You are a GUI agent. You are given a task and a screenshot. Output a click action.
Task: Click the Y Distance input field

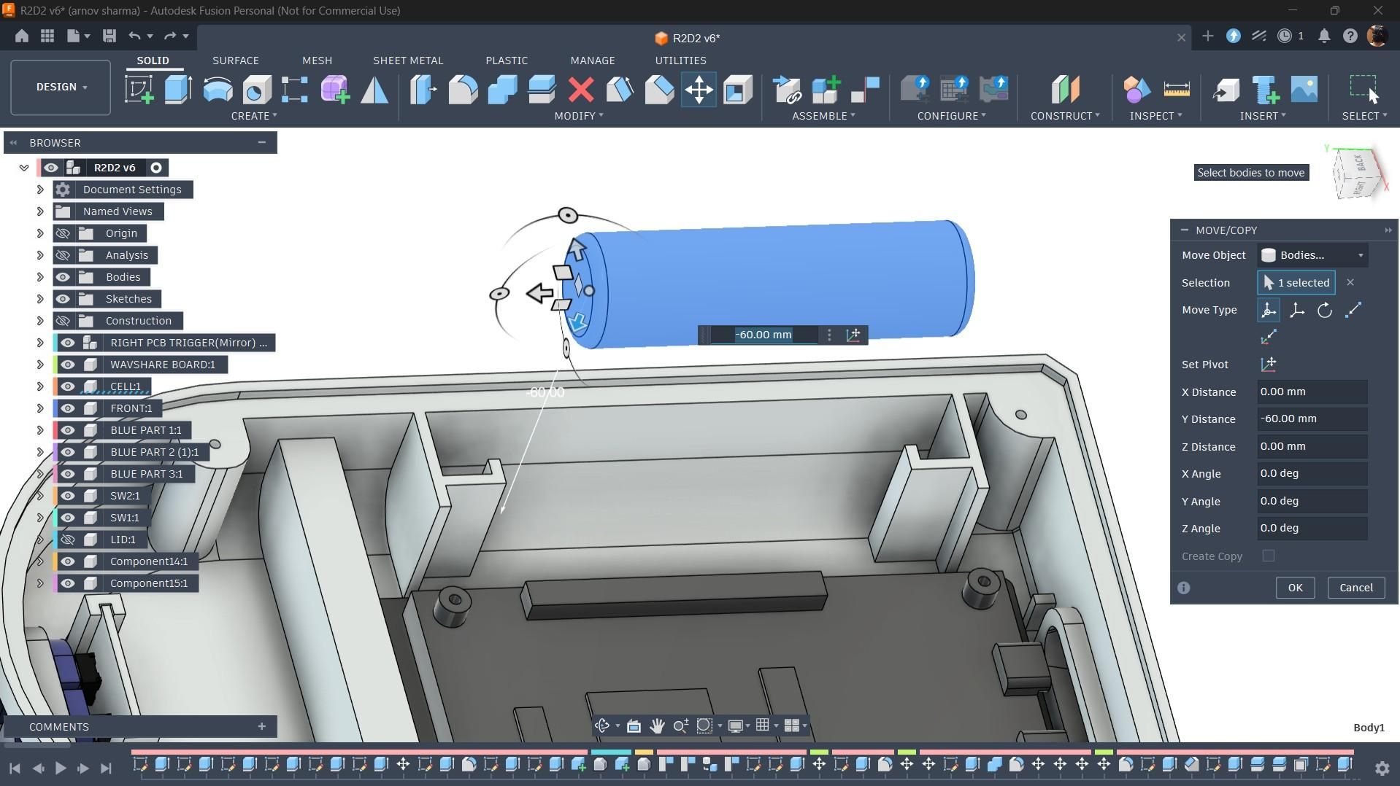[x=1312, y=419]
